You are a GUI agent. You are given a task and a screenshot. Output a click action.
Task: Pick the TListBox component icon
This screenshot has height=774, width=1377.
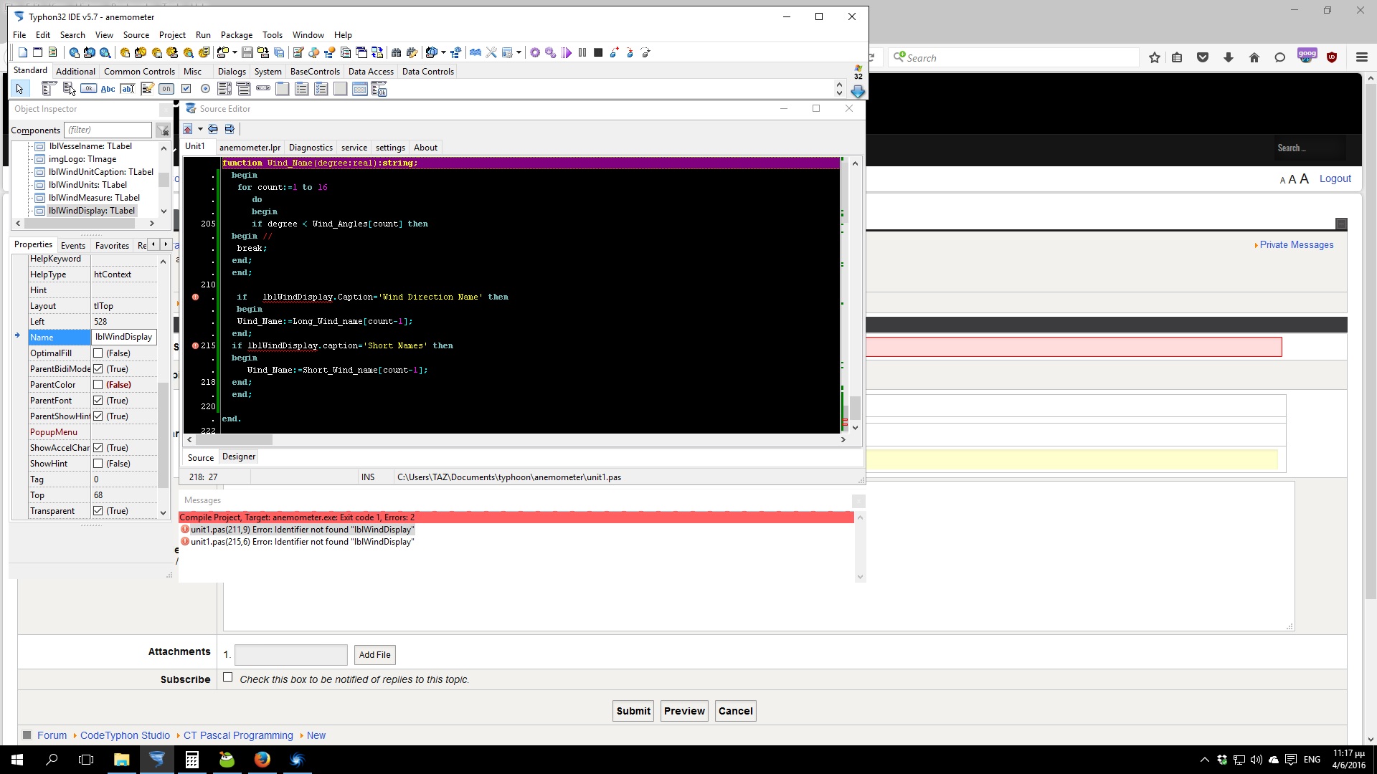coord(224,89)
